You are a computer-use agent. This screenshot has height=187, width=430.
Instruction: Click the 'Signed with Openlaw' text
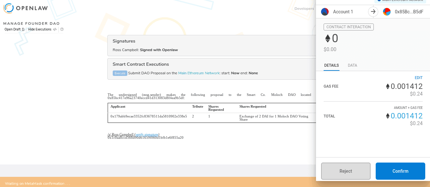point(159,50)
